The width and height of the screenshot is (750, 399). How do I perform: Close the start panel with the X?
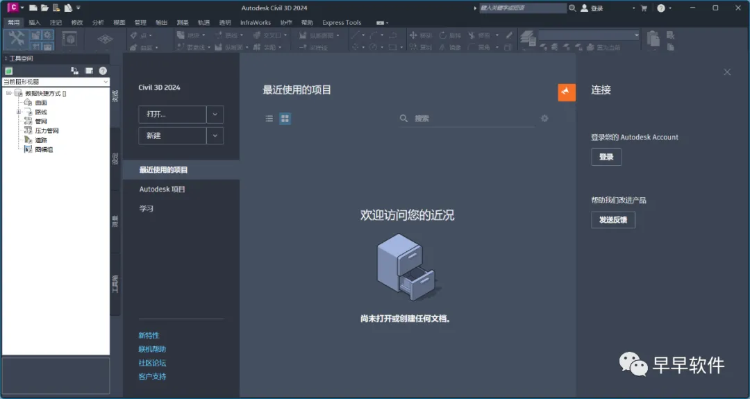point(727,72)
